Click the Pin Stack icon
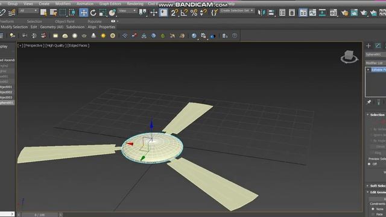386x217 pixels. point(369,102)
